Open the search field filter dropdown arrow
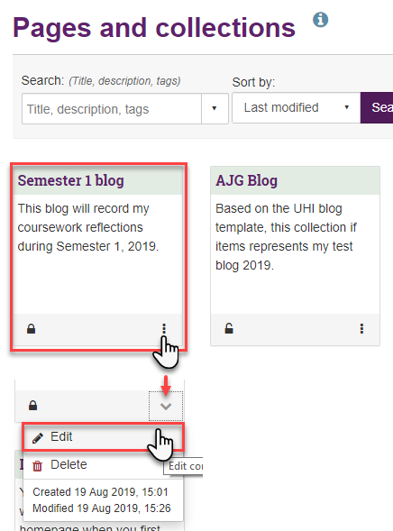 pyautogui.click(x=215, y=108)
